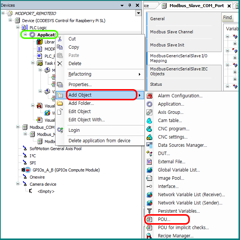Select POU... from the Add Object submenu
This screenshot has height=240, width=240.
tap(164, 219)
